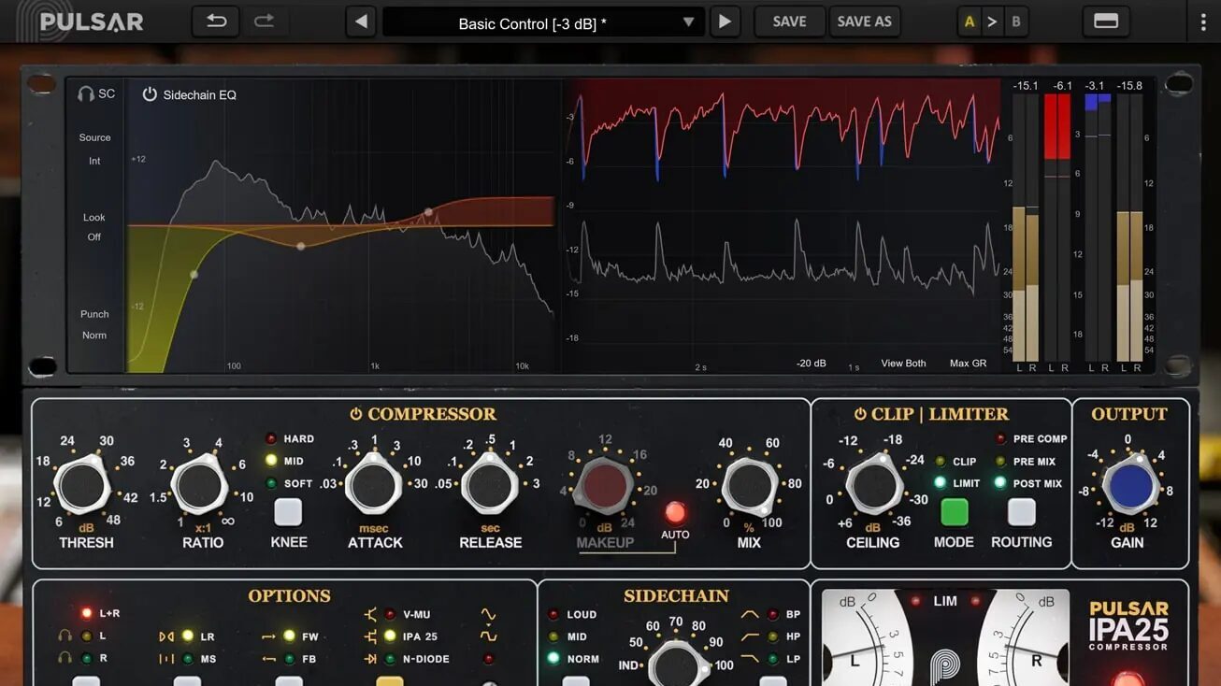This screenshot has height=686, width=1221.
Task: Toggle the sidechain headphones listen icon
Action: point(86,93)
